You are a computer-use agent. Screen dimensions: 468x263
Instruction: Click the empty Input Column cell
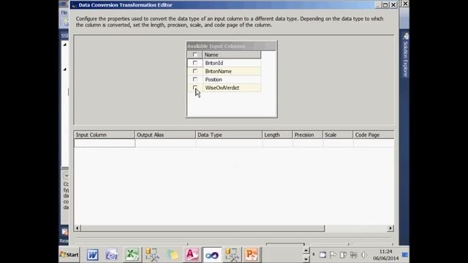pos(105,143)
